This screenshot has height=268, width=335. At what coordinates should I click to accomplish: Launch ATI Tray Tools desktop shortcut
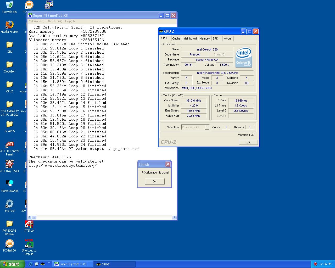(9, 166)
